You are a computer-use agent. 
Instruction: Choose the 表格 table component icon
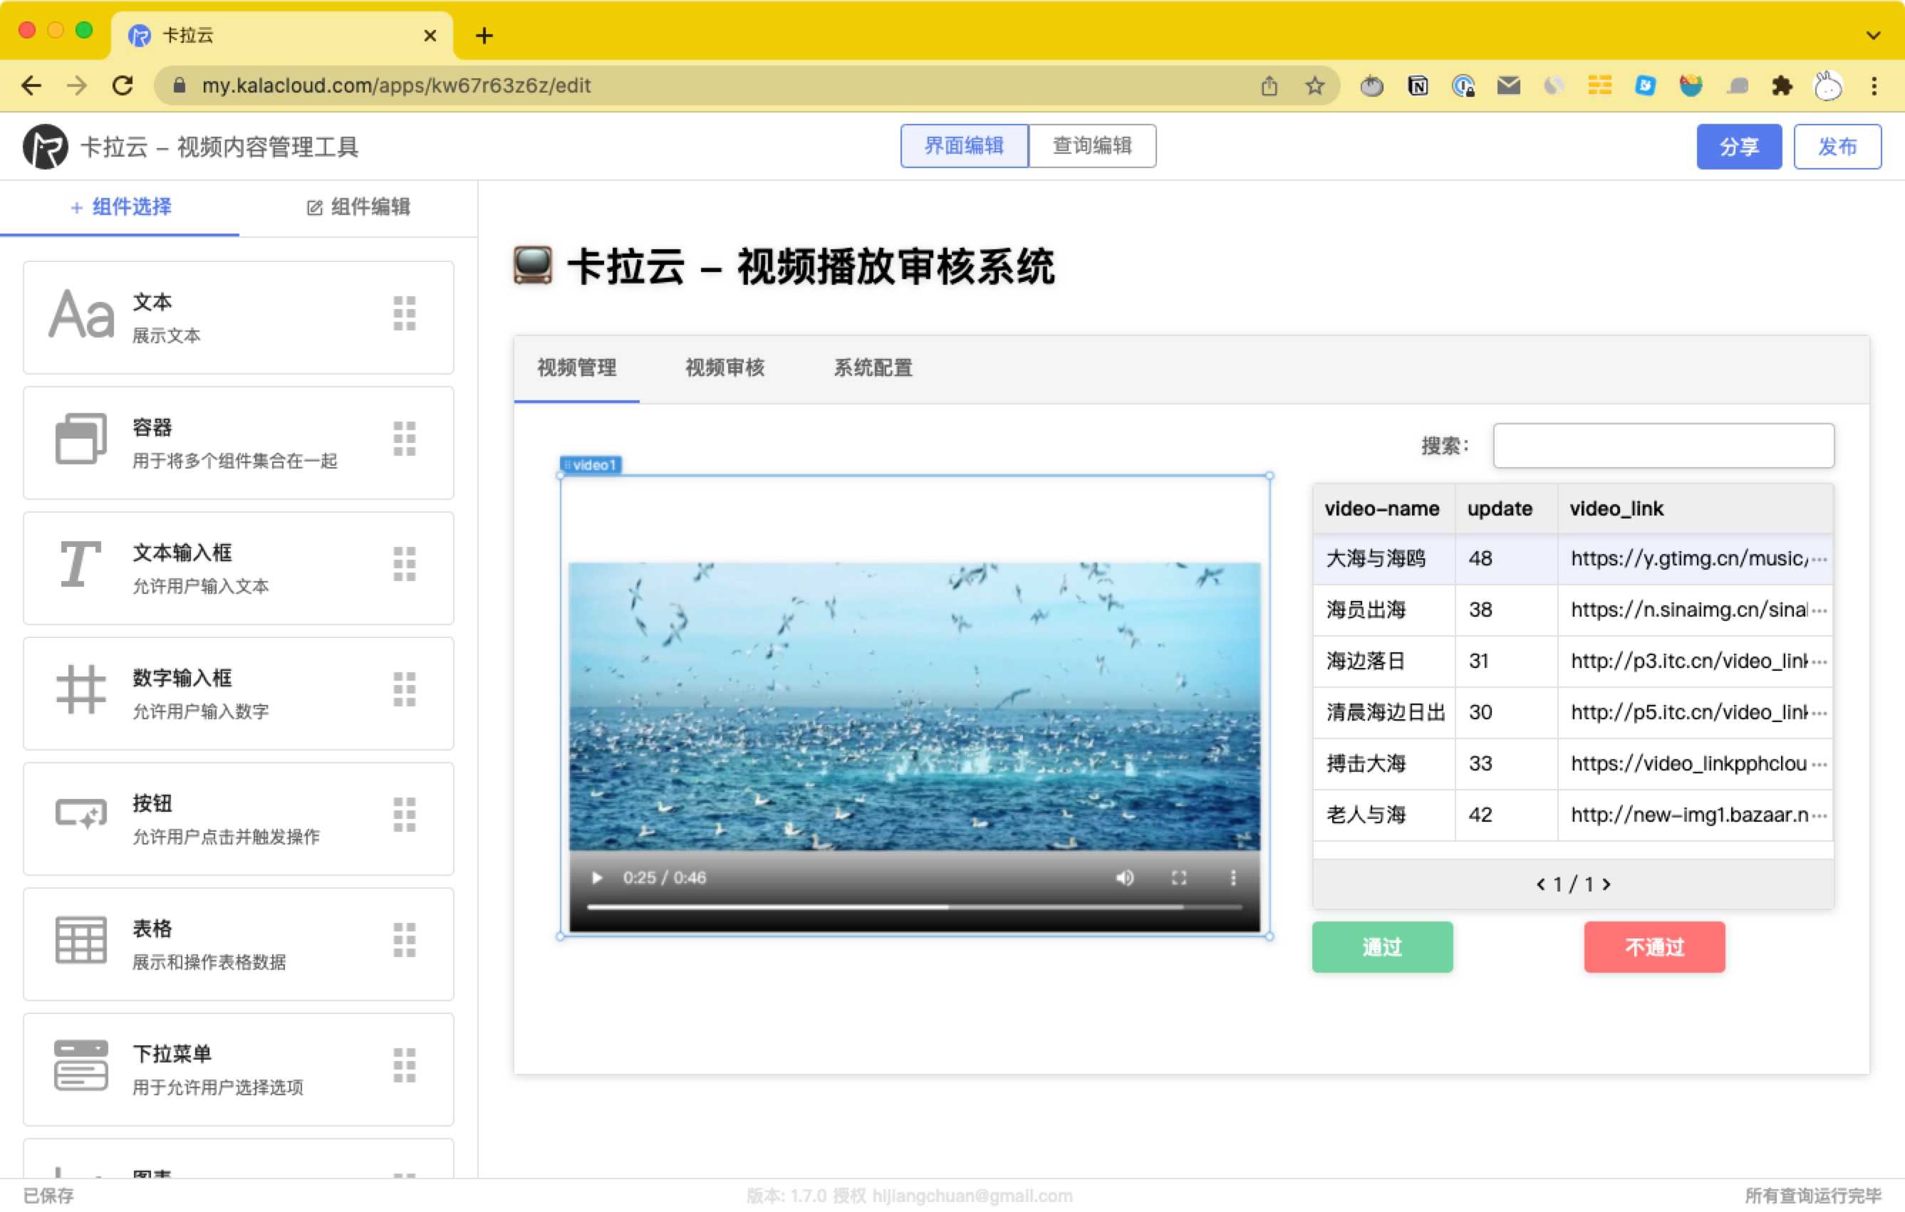[81, 940]
